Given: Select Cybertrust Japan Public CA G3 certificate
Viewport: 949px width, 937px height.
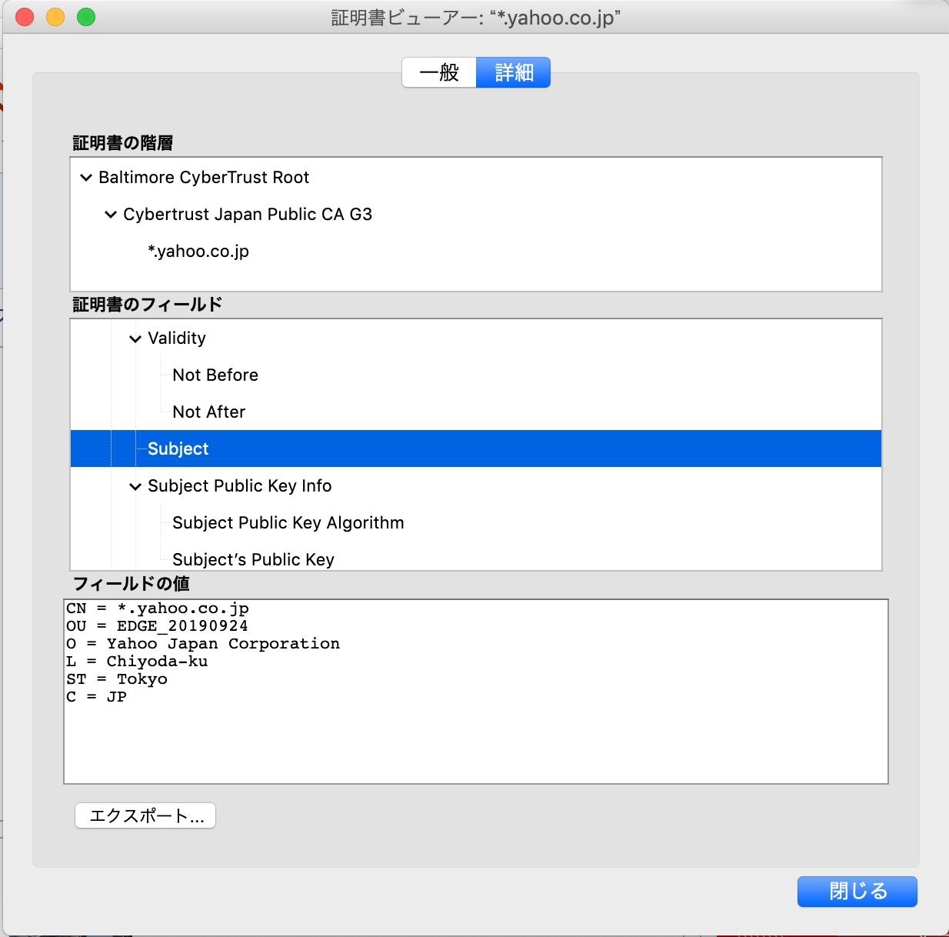Looking at the screenshot, I should click(248, 215).
